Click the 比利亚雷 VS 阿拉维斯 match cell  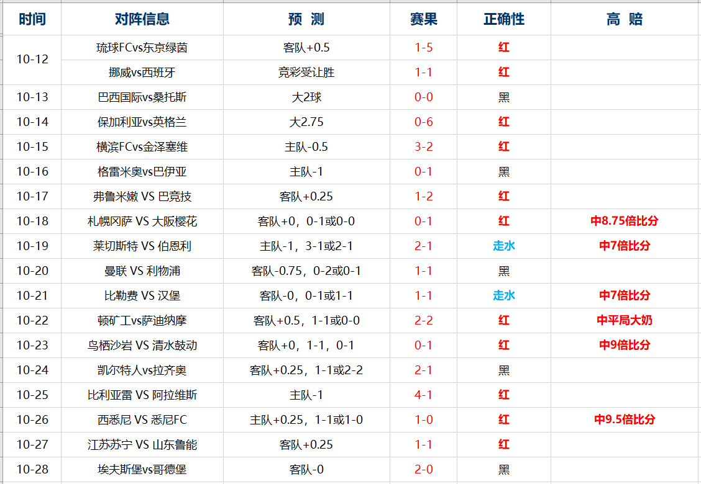[x=142, y=395]
